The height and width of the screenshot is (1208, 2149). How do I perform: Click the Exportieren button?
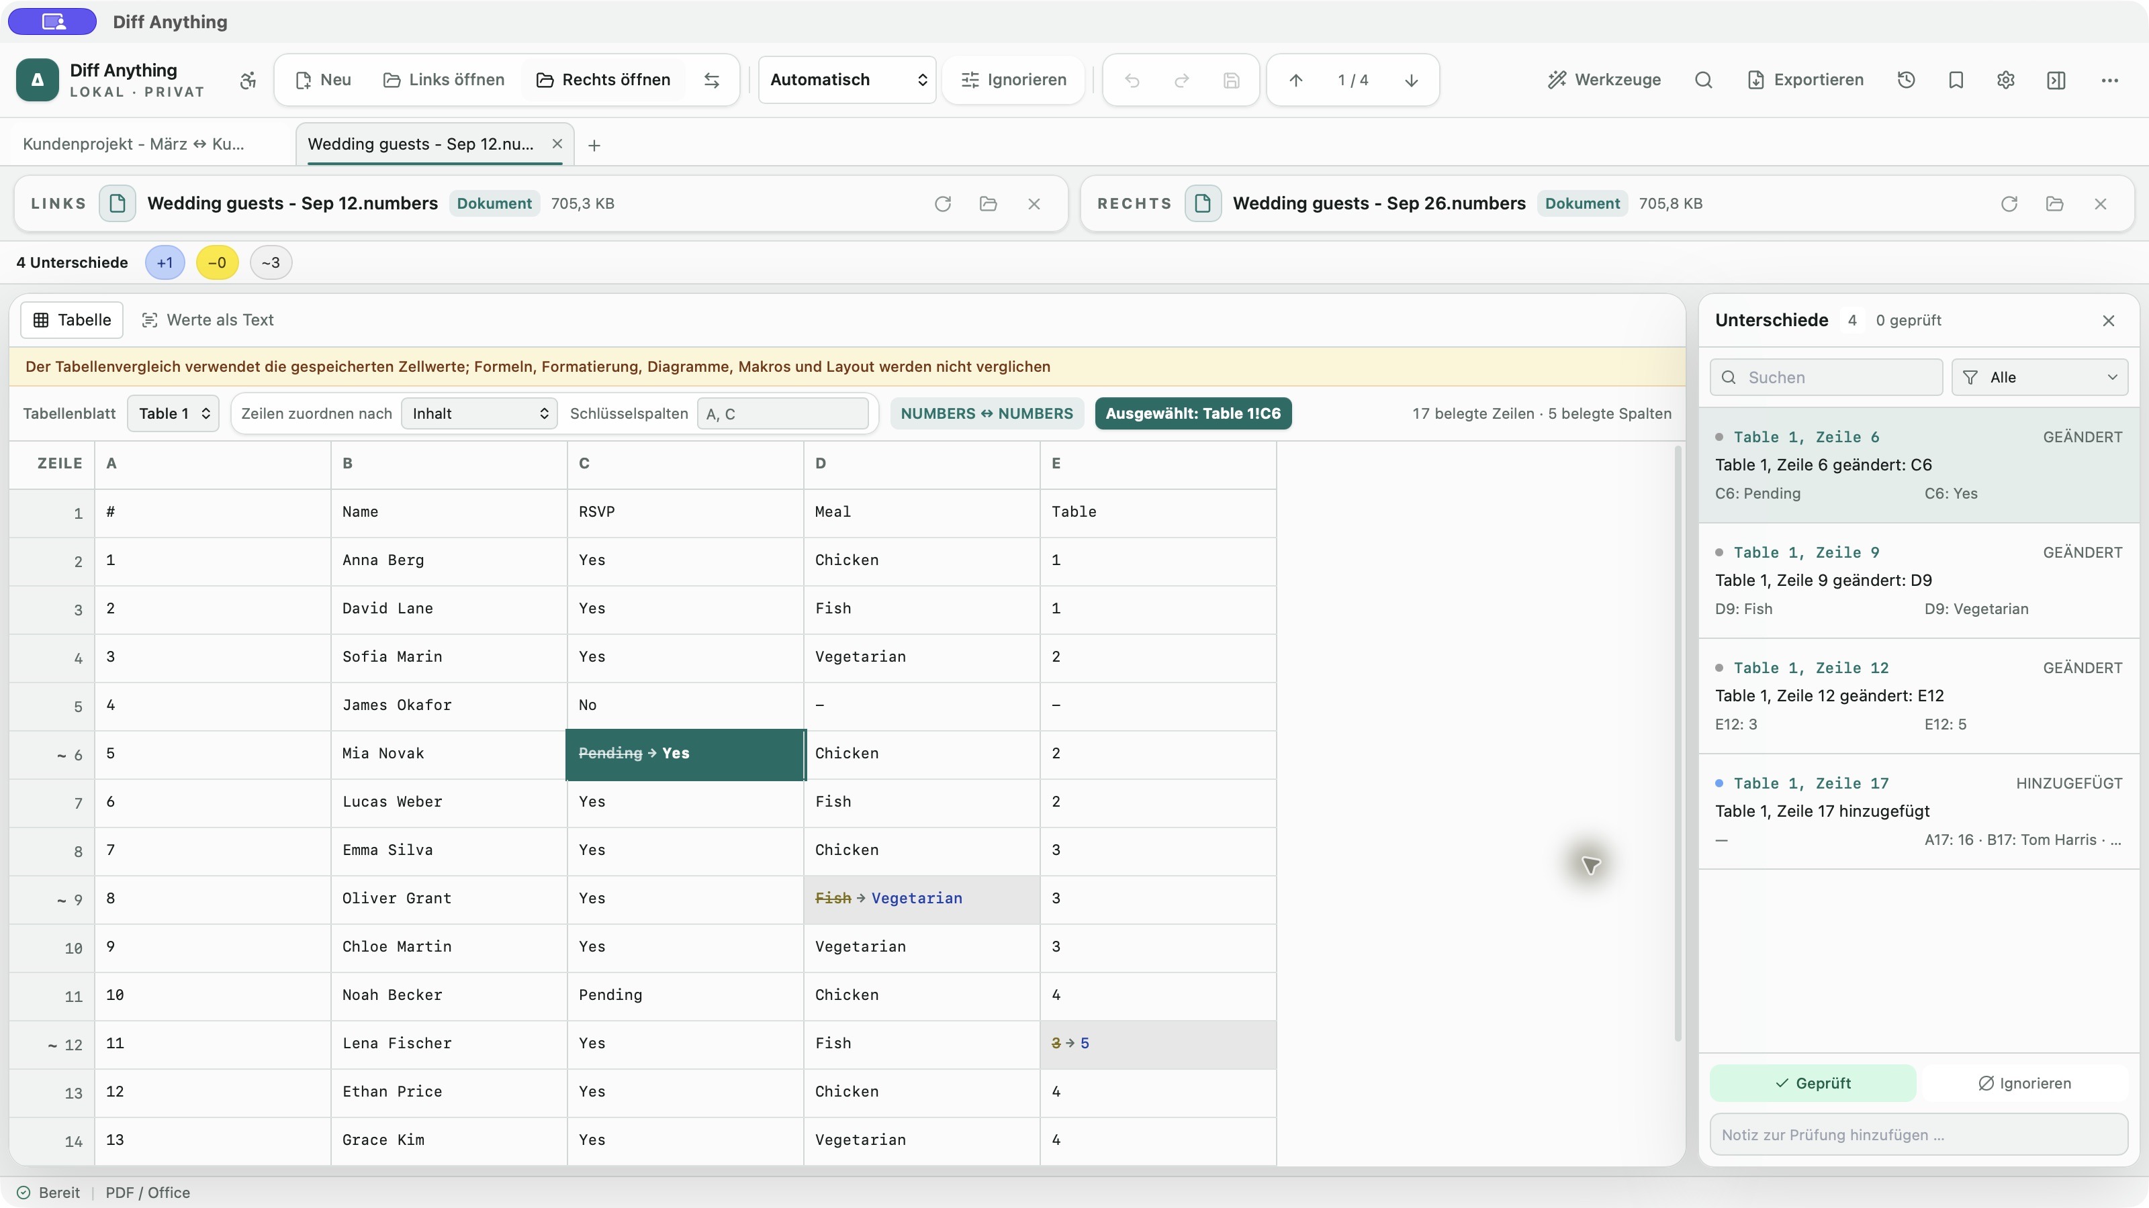(1805, 80)
